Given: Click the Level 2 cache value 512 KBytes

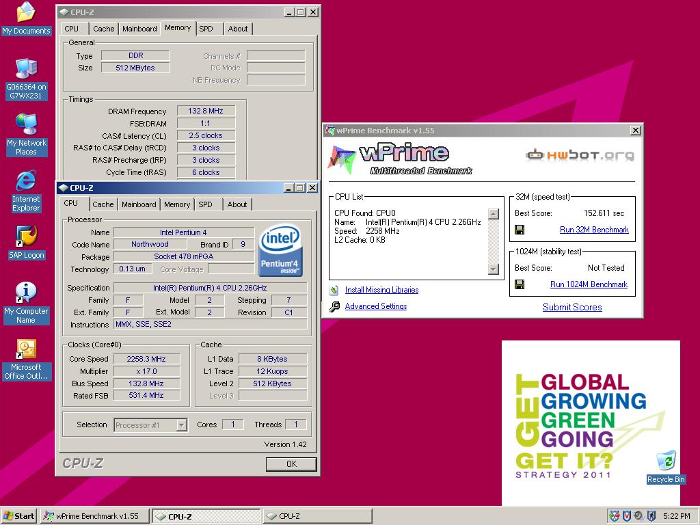Looking at the screenshot, I should coord(272,383).
